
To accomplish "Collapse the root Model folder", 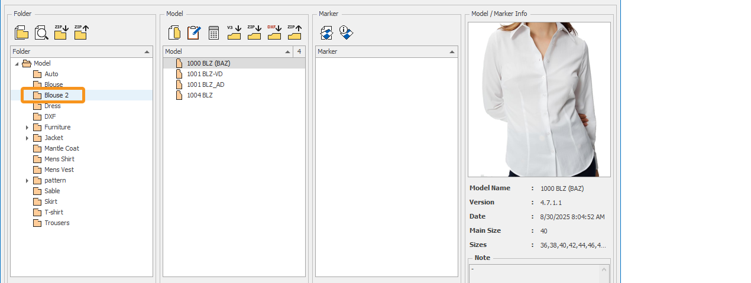I will pos(17,63).
